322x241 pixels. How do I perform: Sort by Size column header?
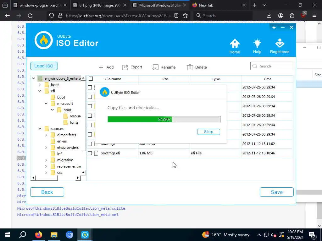(164, 79)
